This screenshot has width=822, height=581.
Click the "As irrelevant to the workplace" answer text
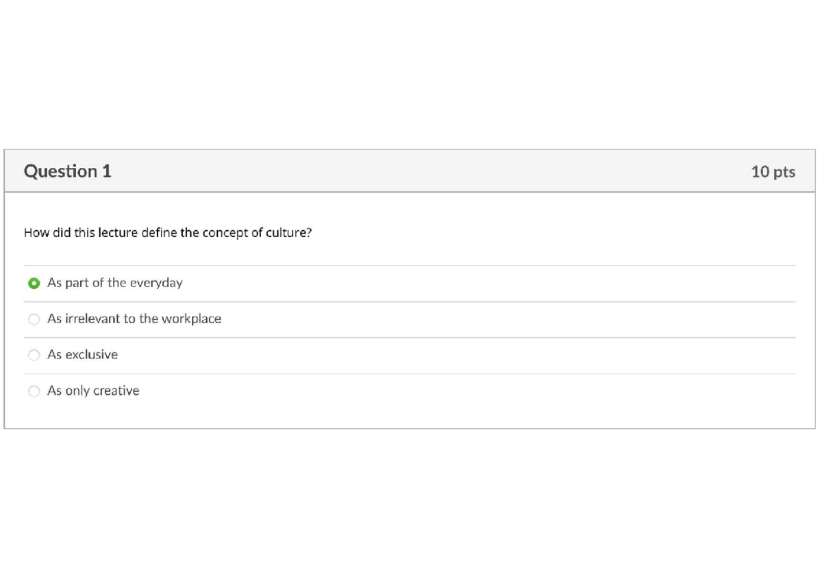pyautogui.click(x=134, y=319)
